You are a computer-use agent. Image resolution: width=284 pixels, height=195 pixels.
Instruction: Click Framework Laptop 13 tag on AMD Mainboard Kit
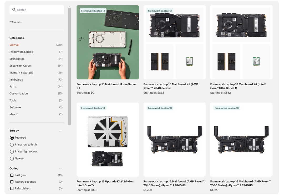click(160, 11)
